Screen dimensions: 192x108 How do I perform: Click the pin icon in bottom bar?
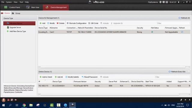[x=181, y=100]
